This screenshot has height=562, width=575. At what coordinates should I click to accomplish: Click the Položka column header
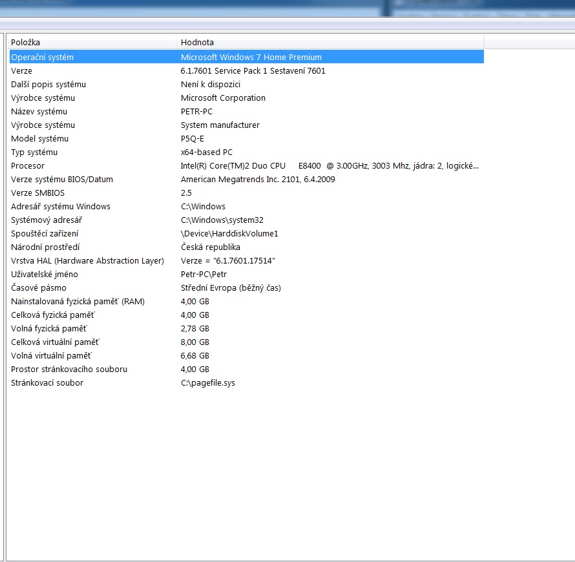coord(92,42)
